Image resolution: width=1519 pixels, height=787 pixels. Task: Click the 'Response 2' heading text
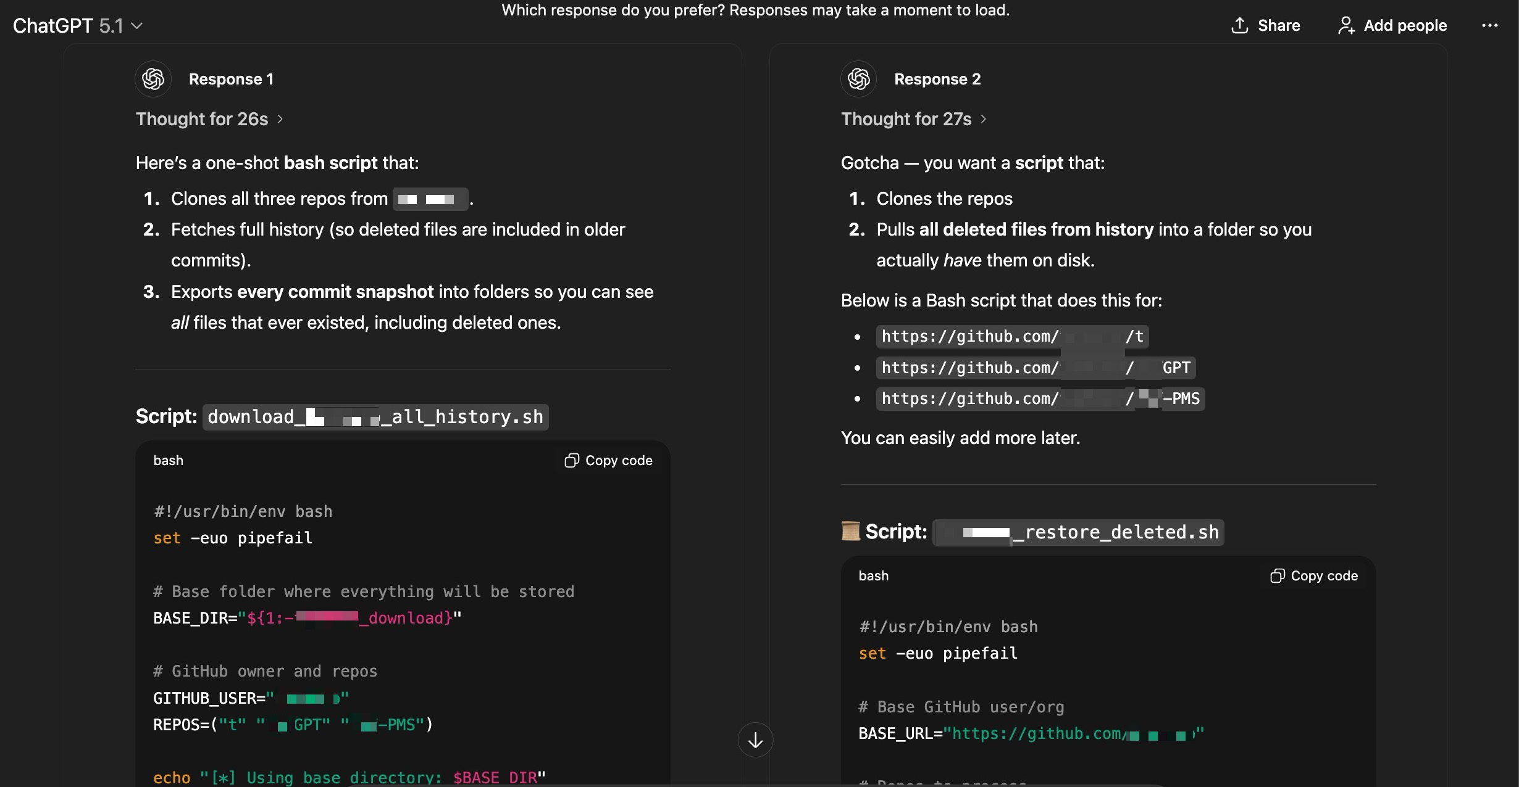[x=937, y=79]
